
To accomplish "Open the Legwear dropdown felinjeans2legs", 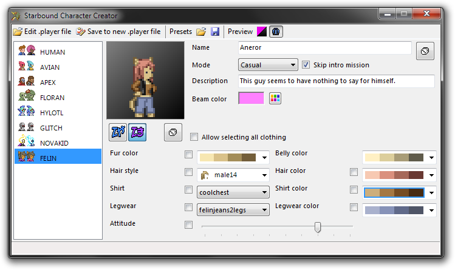I will point(233,210).
